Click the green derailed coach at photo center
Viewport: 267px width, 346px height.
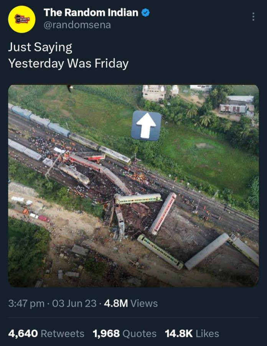coord(138,198)
